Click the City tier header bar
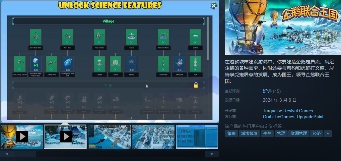341x161 pixels. 108,85
